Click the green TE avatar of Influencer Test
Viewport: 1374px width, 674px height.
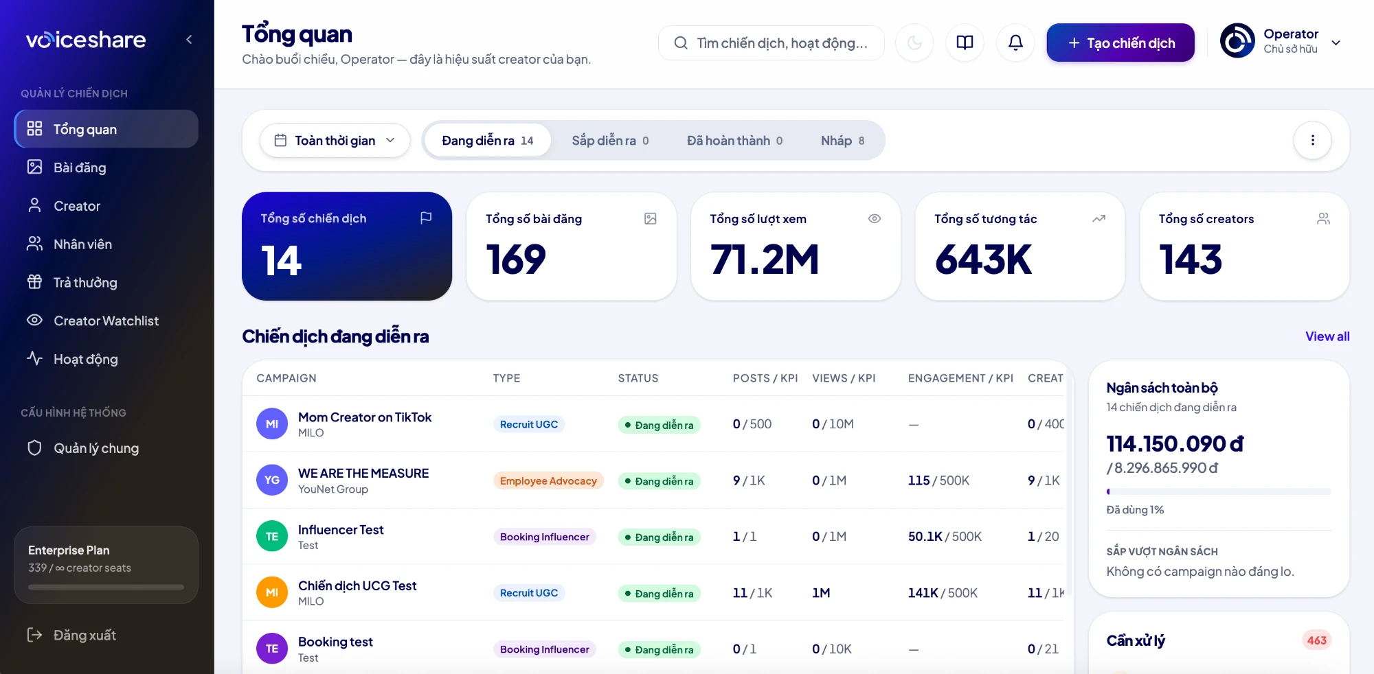(272, 536)
